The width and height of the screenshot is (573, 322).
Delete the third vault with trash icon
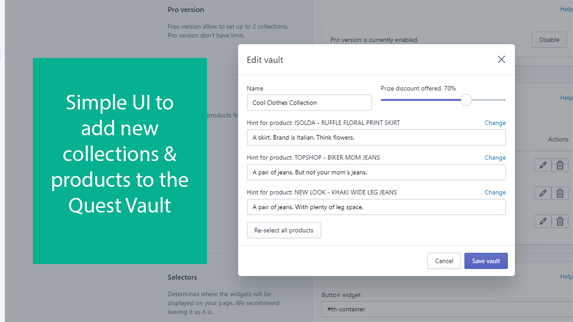point(560,221)
